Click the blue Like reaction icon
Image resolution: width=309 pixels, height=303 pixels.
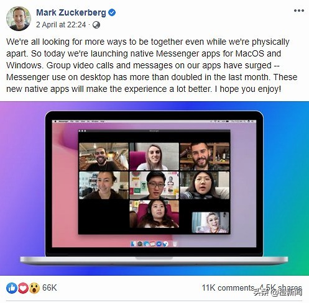click(11, 288)
